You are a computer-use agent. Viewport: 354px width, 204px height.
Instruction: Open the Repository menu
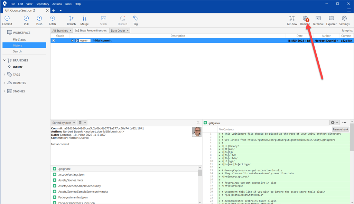42,4
